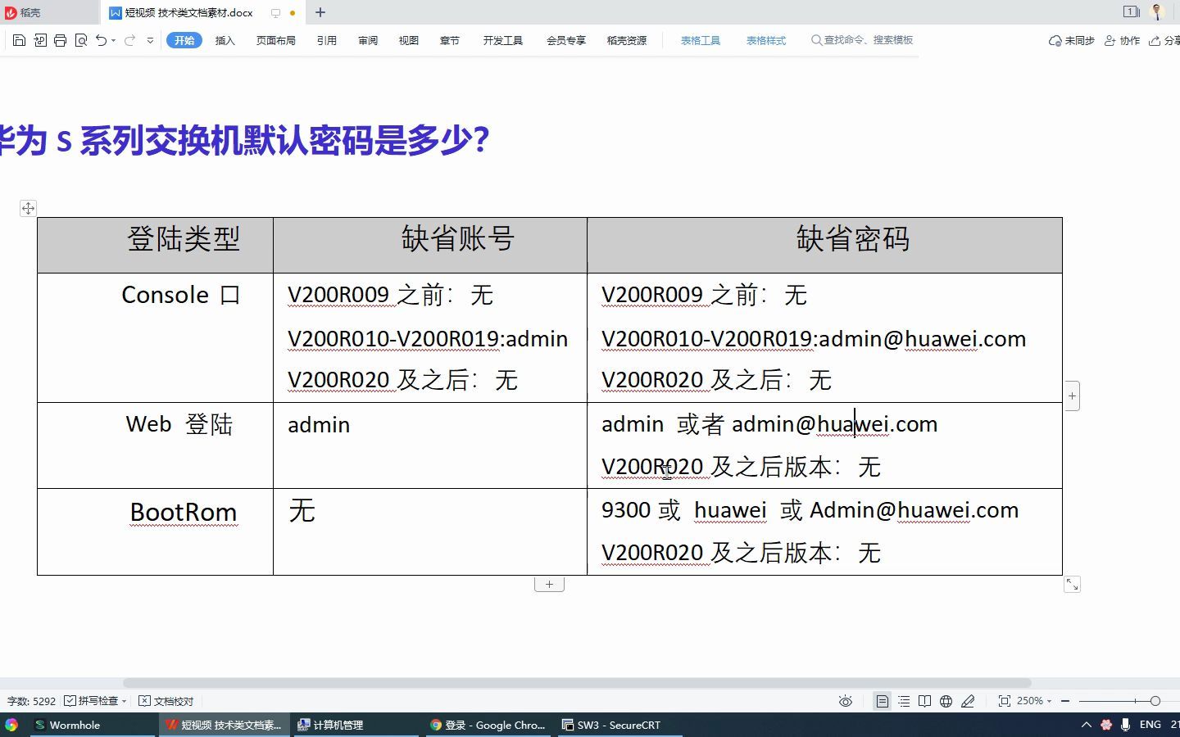Click the table resize handle at bottom-right corner
1180x737 pixels.
pyautogui.click(x=1072, y=585)
